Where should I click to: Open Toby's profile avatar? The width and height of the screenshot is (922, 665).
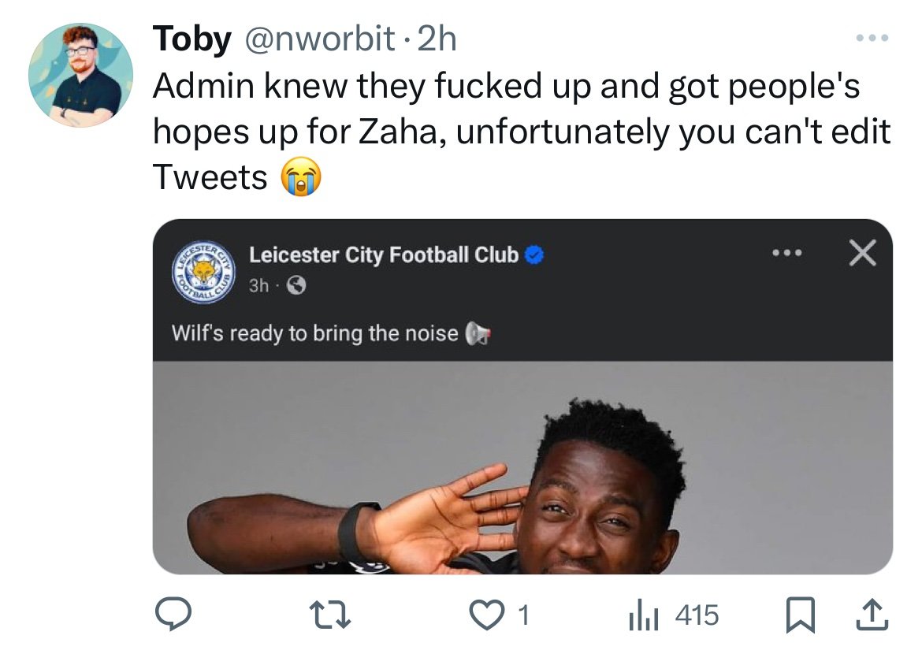point(80,76)
